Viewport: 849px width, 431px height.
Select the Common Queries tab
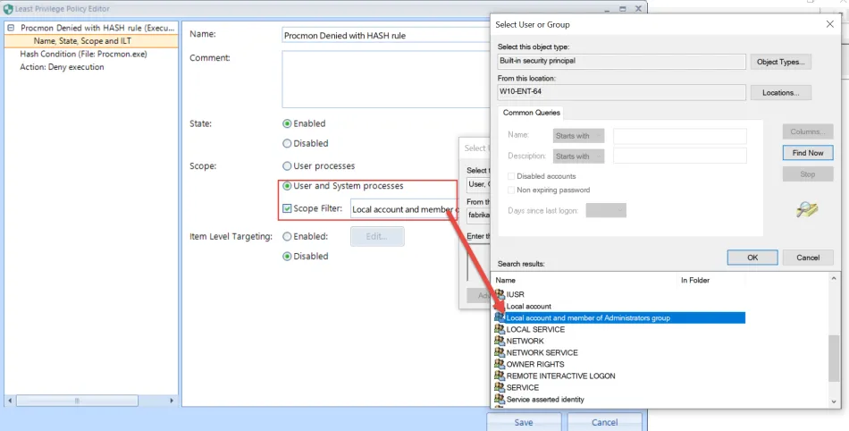(x=532, y=113)
